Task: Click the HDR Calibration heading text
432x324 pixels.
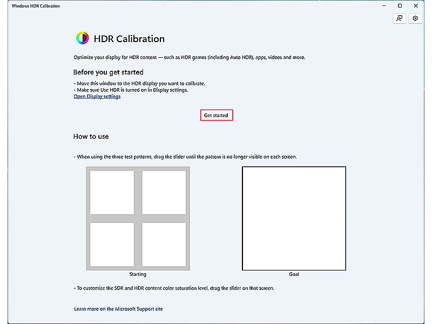Action: 129,39
